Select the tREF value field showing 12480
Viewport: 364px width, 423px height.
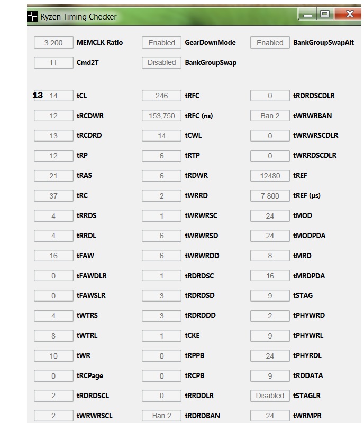click(x=270, y=176)
